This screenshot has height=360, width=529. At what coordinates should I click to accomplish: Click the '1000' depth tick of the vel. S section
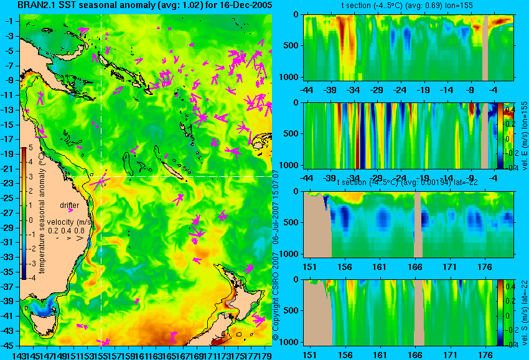(x=289, y=342)
